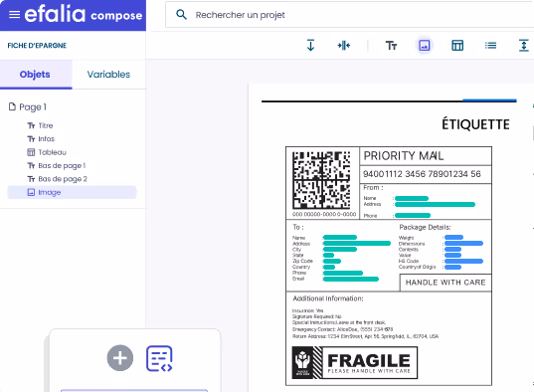Click the page icon next to Page 1
The image size is (534, 392).
12,106
